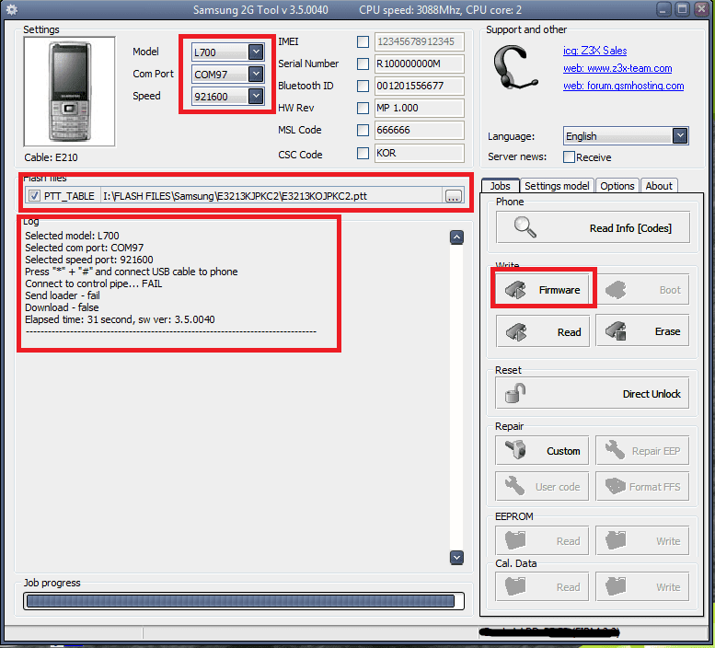Click the PTT_TABLE flash file path field

pyautogui.click(x=271, y=196)
